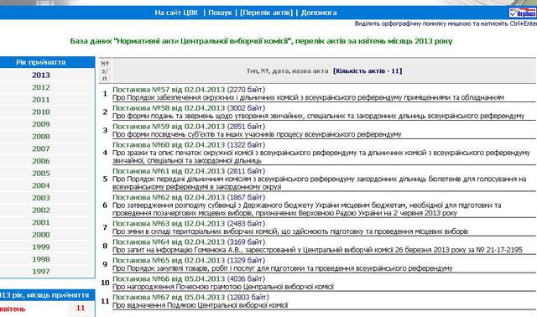Select year 1997 in sidebar
The height and width of the screenshot is (317, 537).
pos(41,272)
